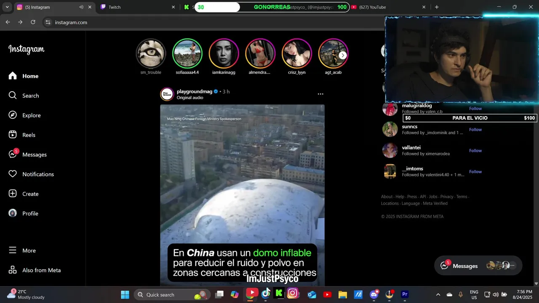Go forward in browser
Screen dimensions: 539x303
tap(20, 22)
